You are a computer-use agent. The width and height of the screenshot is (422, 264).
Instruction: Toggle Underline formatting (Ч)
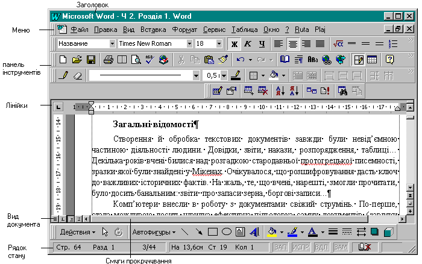(x=262, y=43)
